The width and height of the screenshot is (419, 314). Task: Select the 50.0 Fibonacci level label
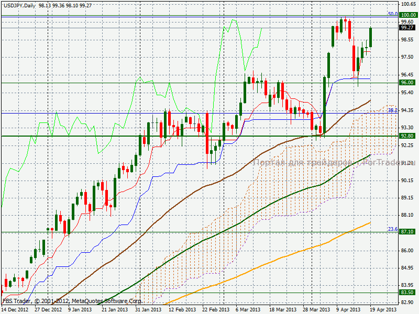click(393, 14)
